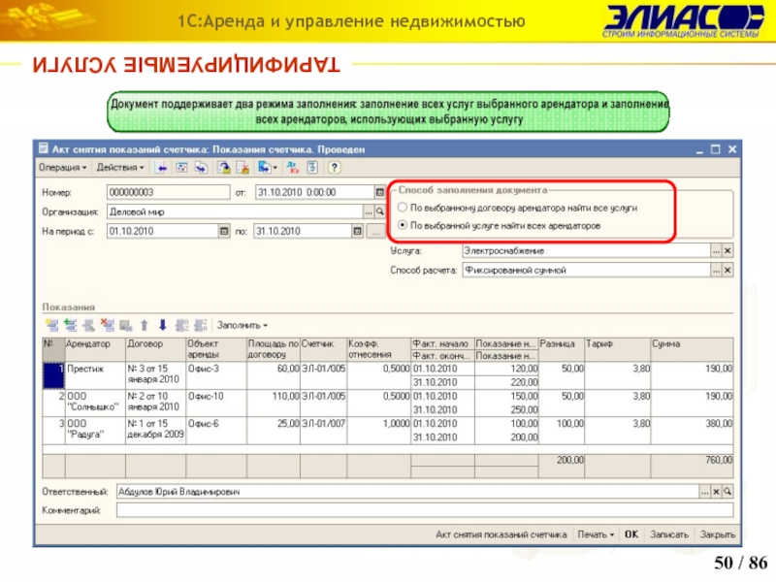Viewport: 776px width, 582px height.
Task: Select 'По выбранной услуге найти всех арендаторов'
Action: (x=403, y=225)
